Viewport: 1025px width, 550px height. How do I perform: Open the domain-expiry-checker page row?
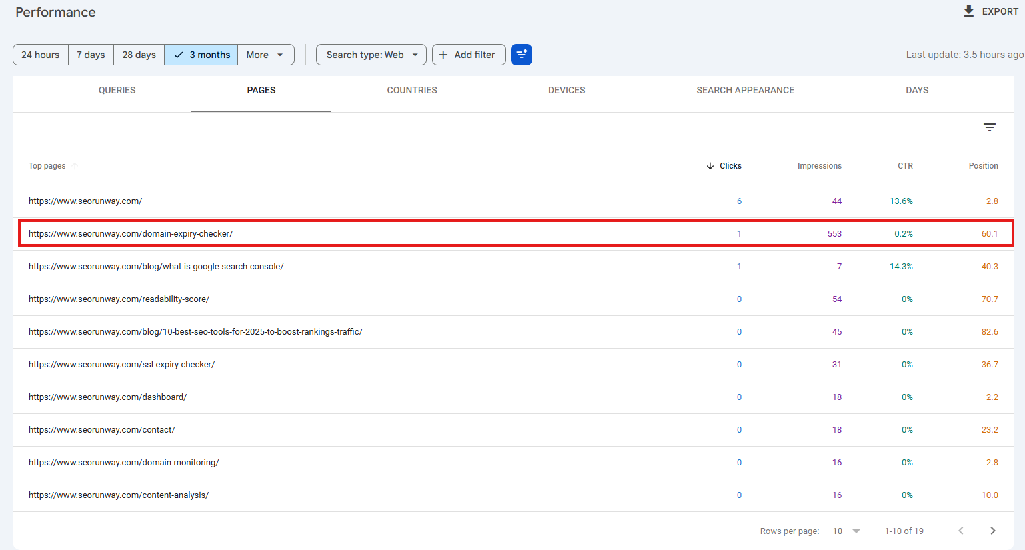(131, 234)
